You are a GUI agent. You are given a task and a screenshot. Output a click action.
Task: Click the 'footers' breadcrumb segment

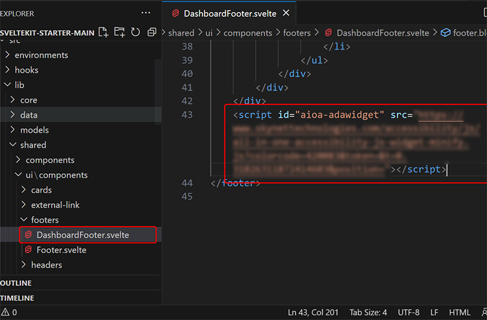click(x=297, y=33)
